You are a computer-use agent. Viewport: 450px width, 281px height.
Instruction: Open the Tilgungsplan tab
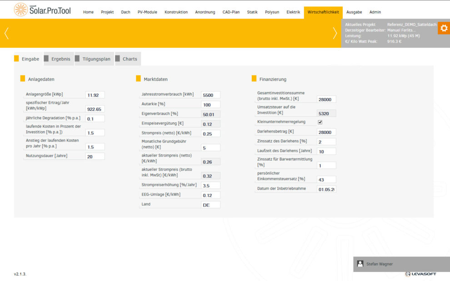(x=96, y=59)
